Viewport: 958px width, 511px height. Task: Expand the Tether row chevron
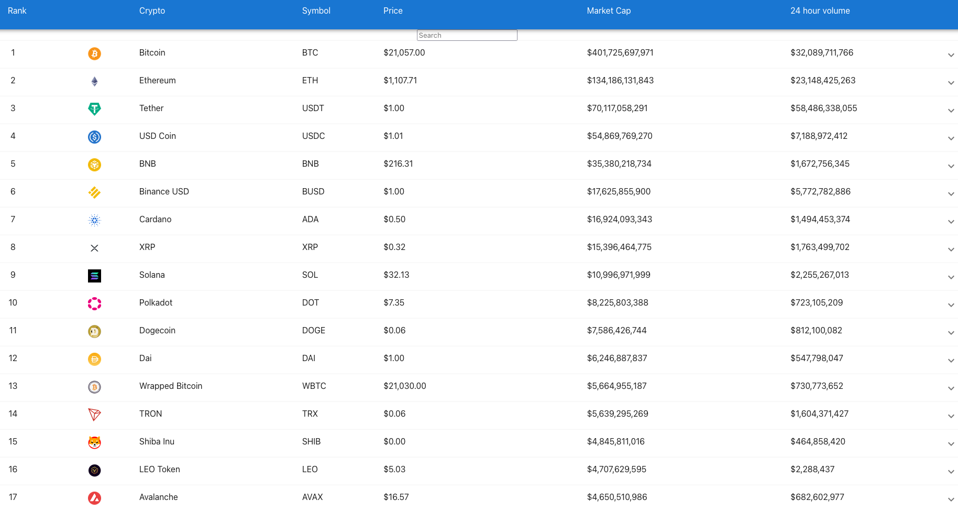(951, 111)
